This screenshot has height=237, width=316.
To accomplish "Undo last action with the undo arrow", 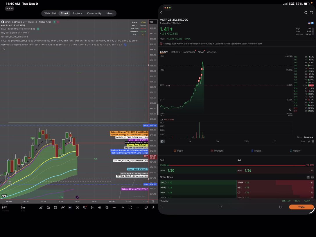I will (123, 207).
